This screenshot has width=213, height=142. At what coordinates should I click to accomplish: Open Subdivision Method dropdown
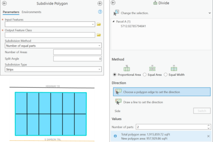point(99,46)
